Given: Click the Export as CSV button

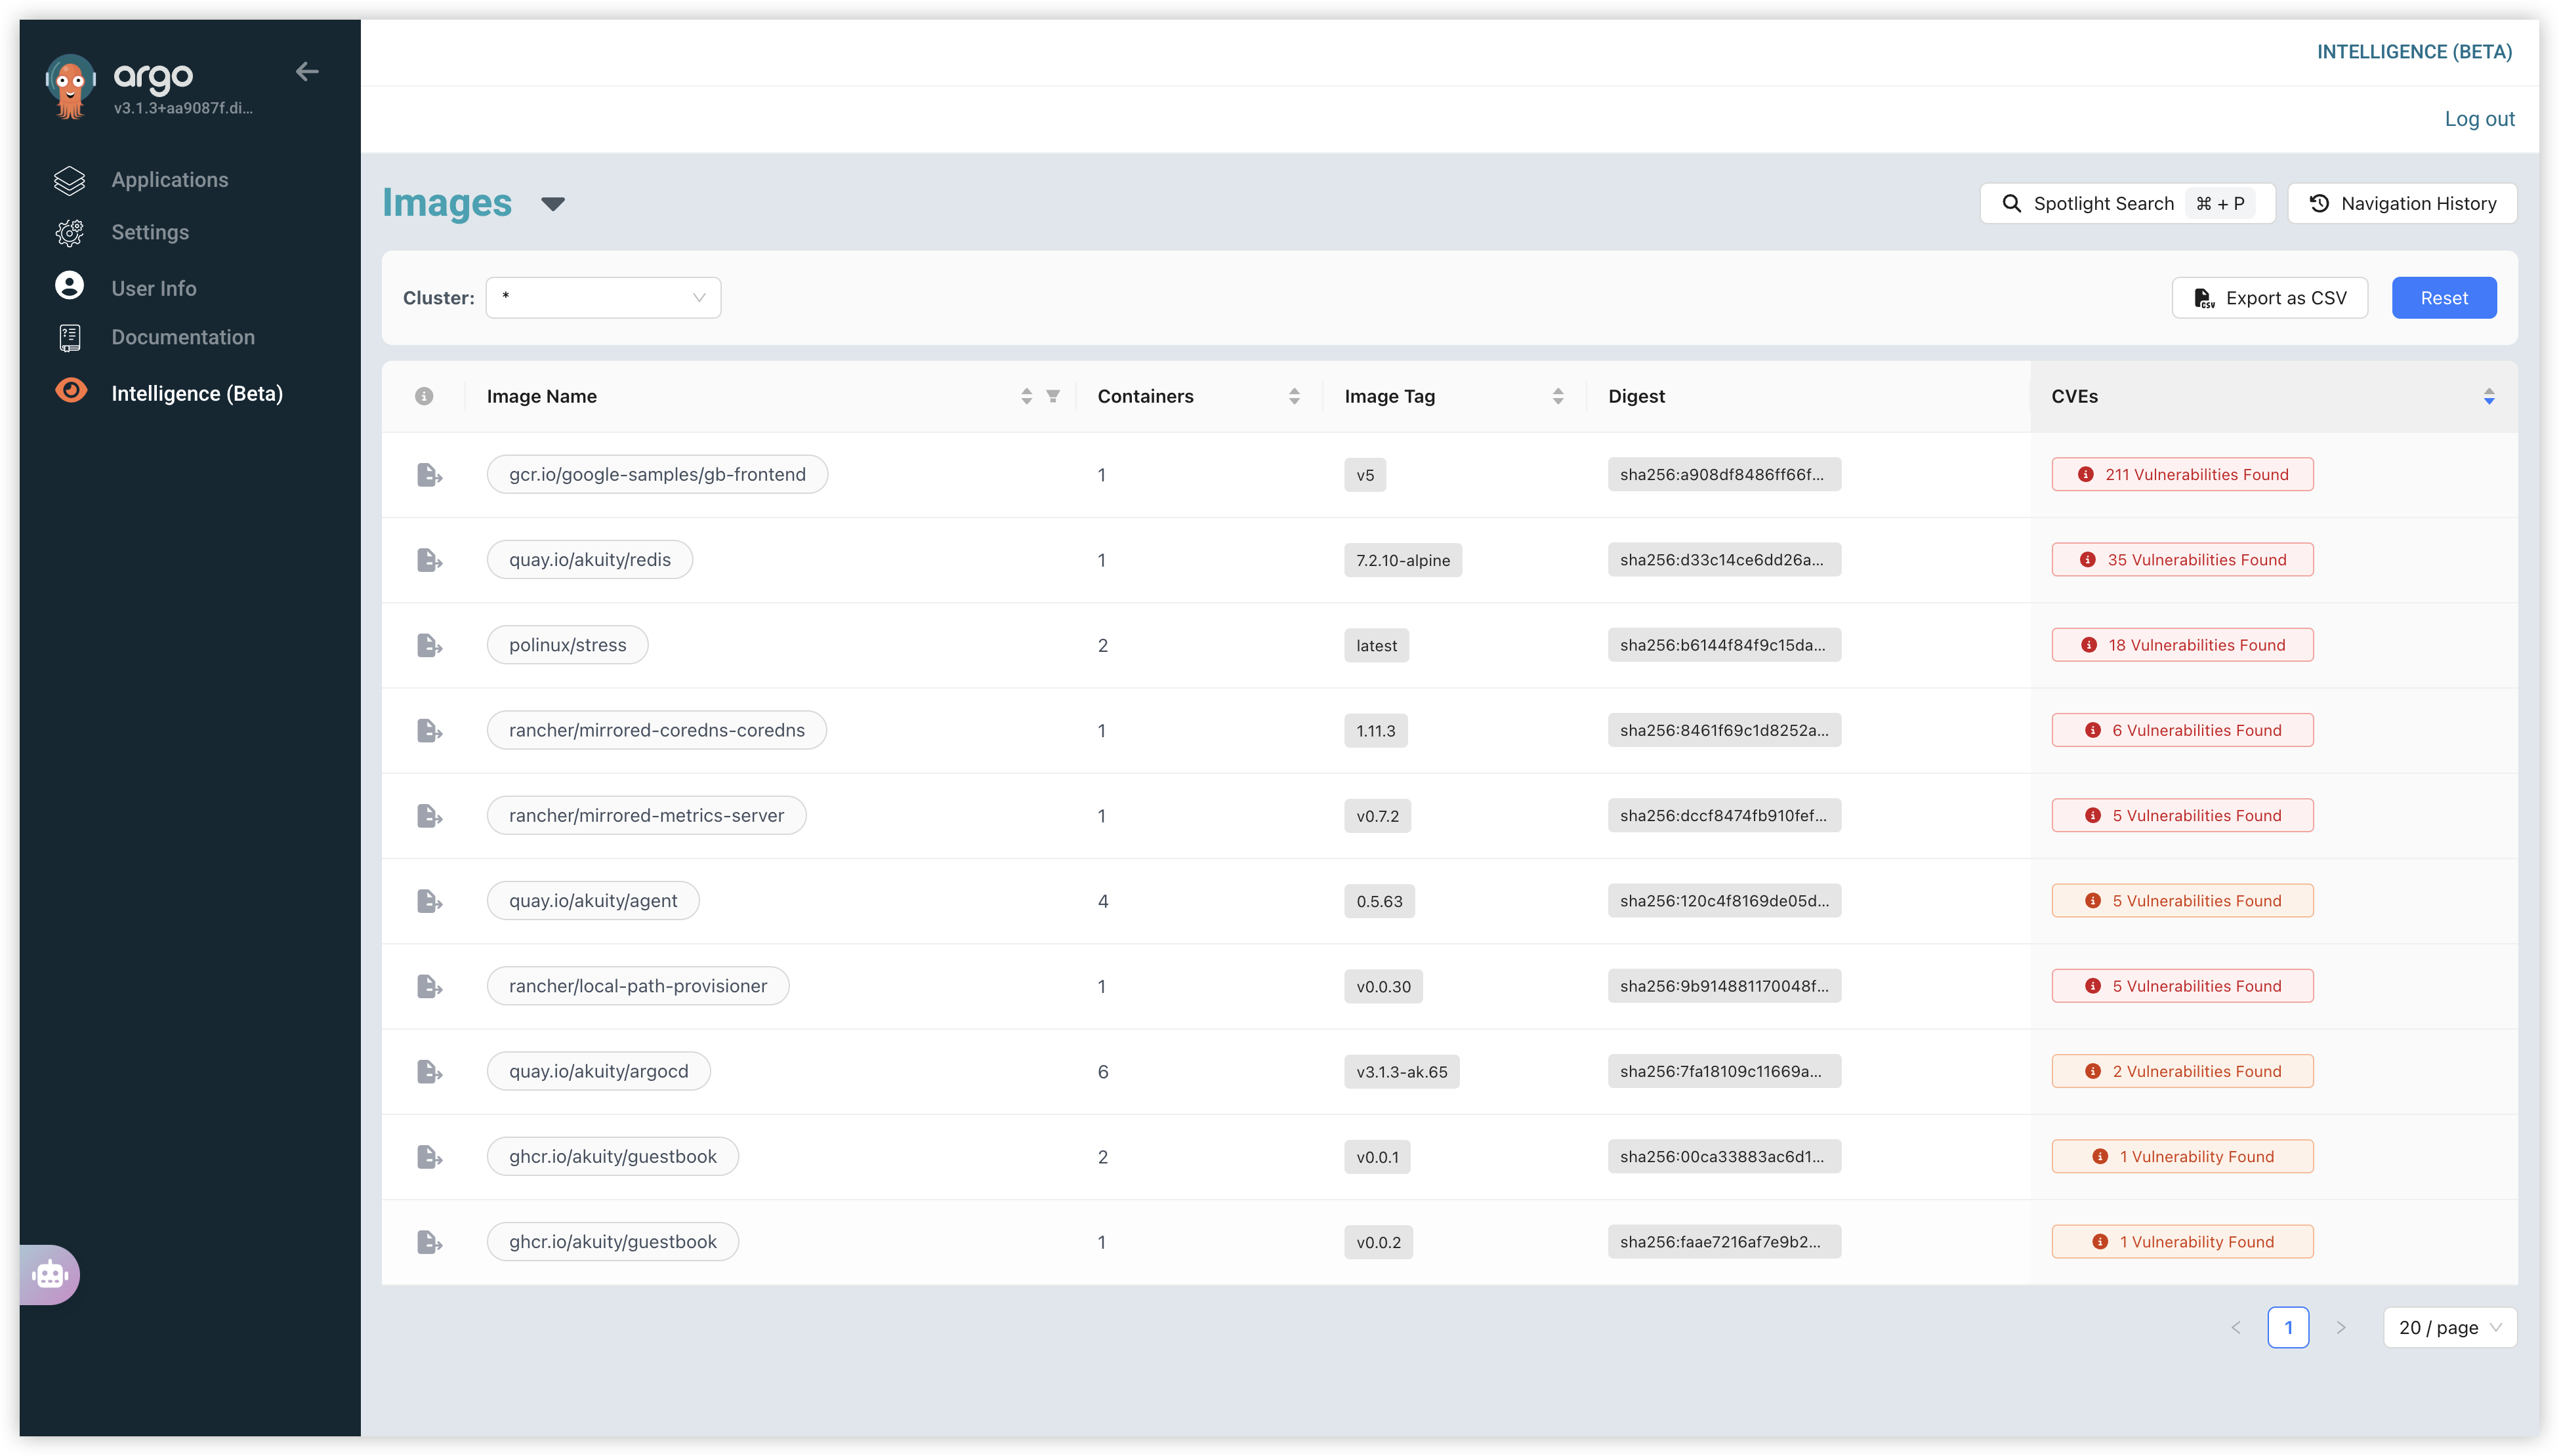Looking at the screenshot, I should (2269, 298).
